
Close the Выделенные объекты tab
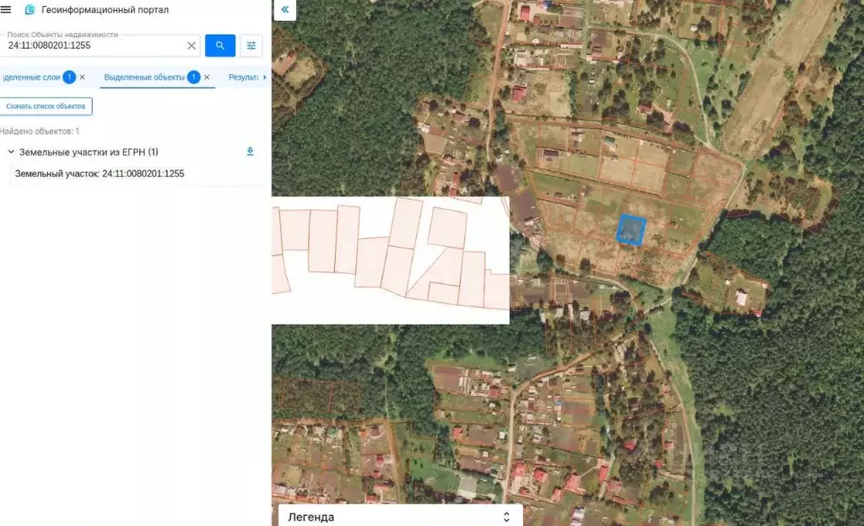(207, 77)
